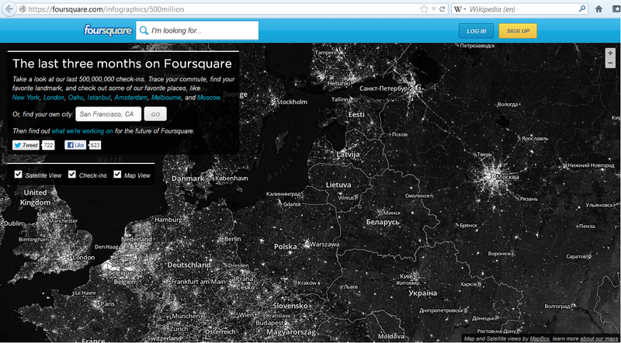Open URL history dropdown arrow
Viewport: 621px width, 343px height.
coord(434,9)
